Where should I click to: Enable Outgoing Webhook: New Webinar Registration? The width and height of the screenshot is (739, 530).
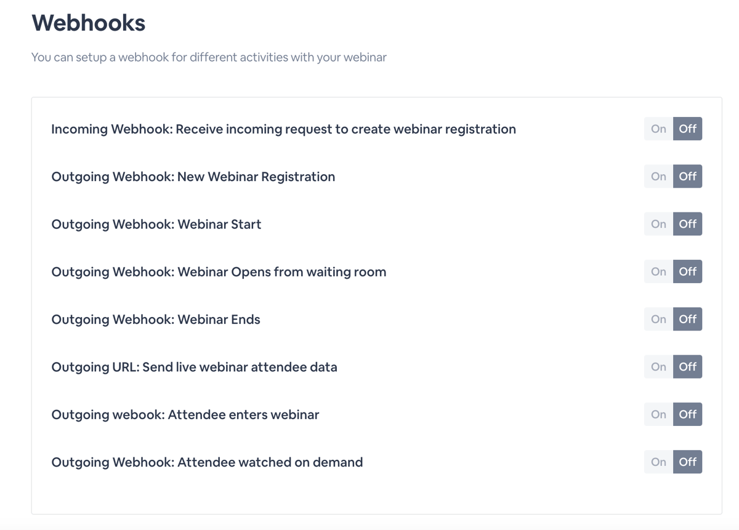[658, 176]
